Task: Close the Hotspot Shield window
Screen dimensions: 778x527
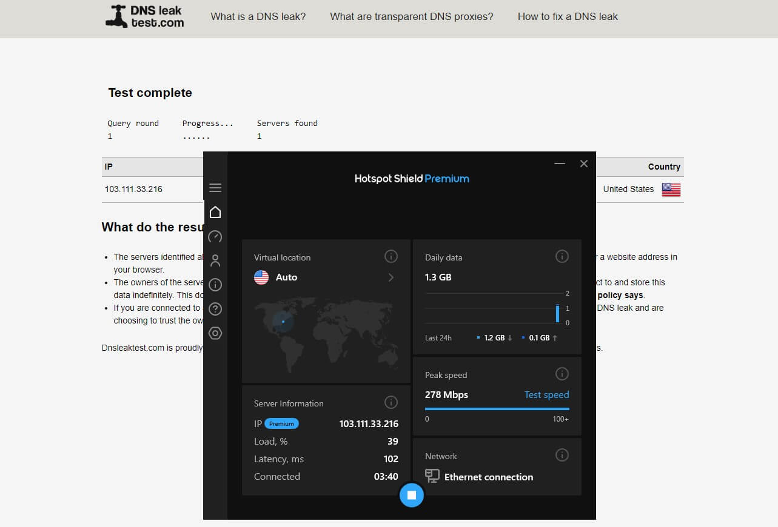Action: pos(584,164)
